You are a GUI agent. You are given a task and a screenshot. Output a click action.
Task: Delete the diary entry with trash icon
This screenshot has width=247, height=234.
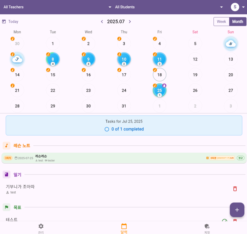click(235, 189)
